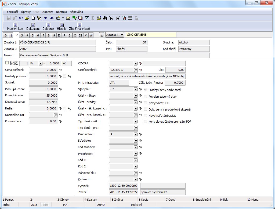The image size is (275, 209).
Task: Click the new blank document icon
Action: pyautogui.click(x=33, y=18)
